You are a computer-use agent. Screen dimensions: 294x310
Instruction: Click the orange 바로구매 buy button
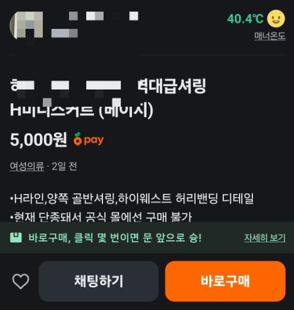point(225,281)
